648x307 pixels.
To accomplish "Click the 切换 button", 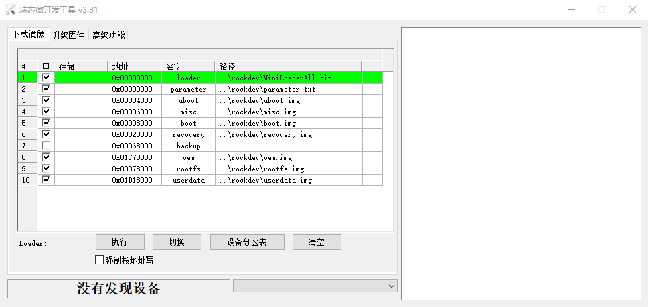I will [x=177, y=242].
